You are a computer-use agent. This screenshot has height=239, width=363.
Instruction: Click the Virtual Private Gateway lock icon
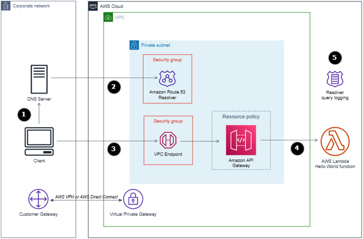(133, 200)
